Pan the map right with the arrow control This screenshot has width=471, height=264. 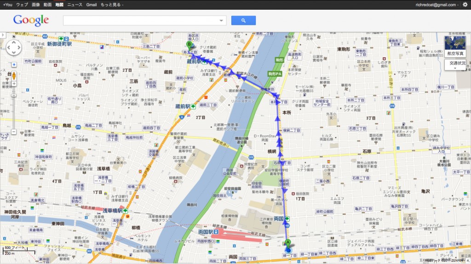pyautogui.click(x=19, y=47)
